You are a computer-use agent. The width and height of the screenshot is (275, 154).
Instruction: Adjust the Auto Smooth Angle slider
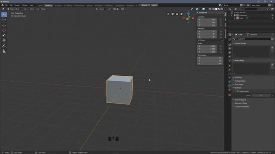(x=261, y=95)
